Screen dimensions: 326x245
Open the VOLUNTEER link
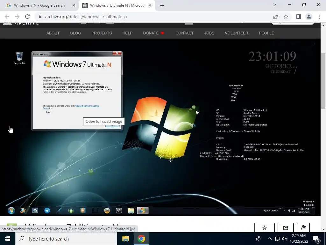pyautogui.click(x=237, y=33)
